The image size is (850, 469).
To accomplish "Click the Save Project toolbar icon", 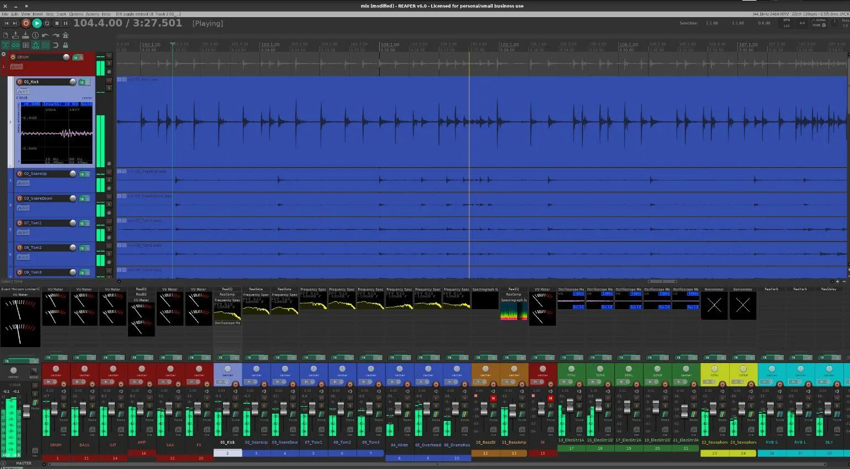I will click(25, 35).
